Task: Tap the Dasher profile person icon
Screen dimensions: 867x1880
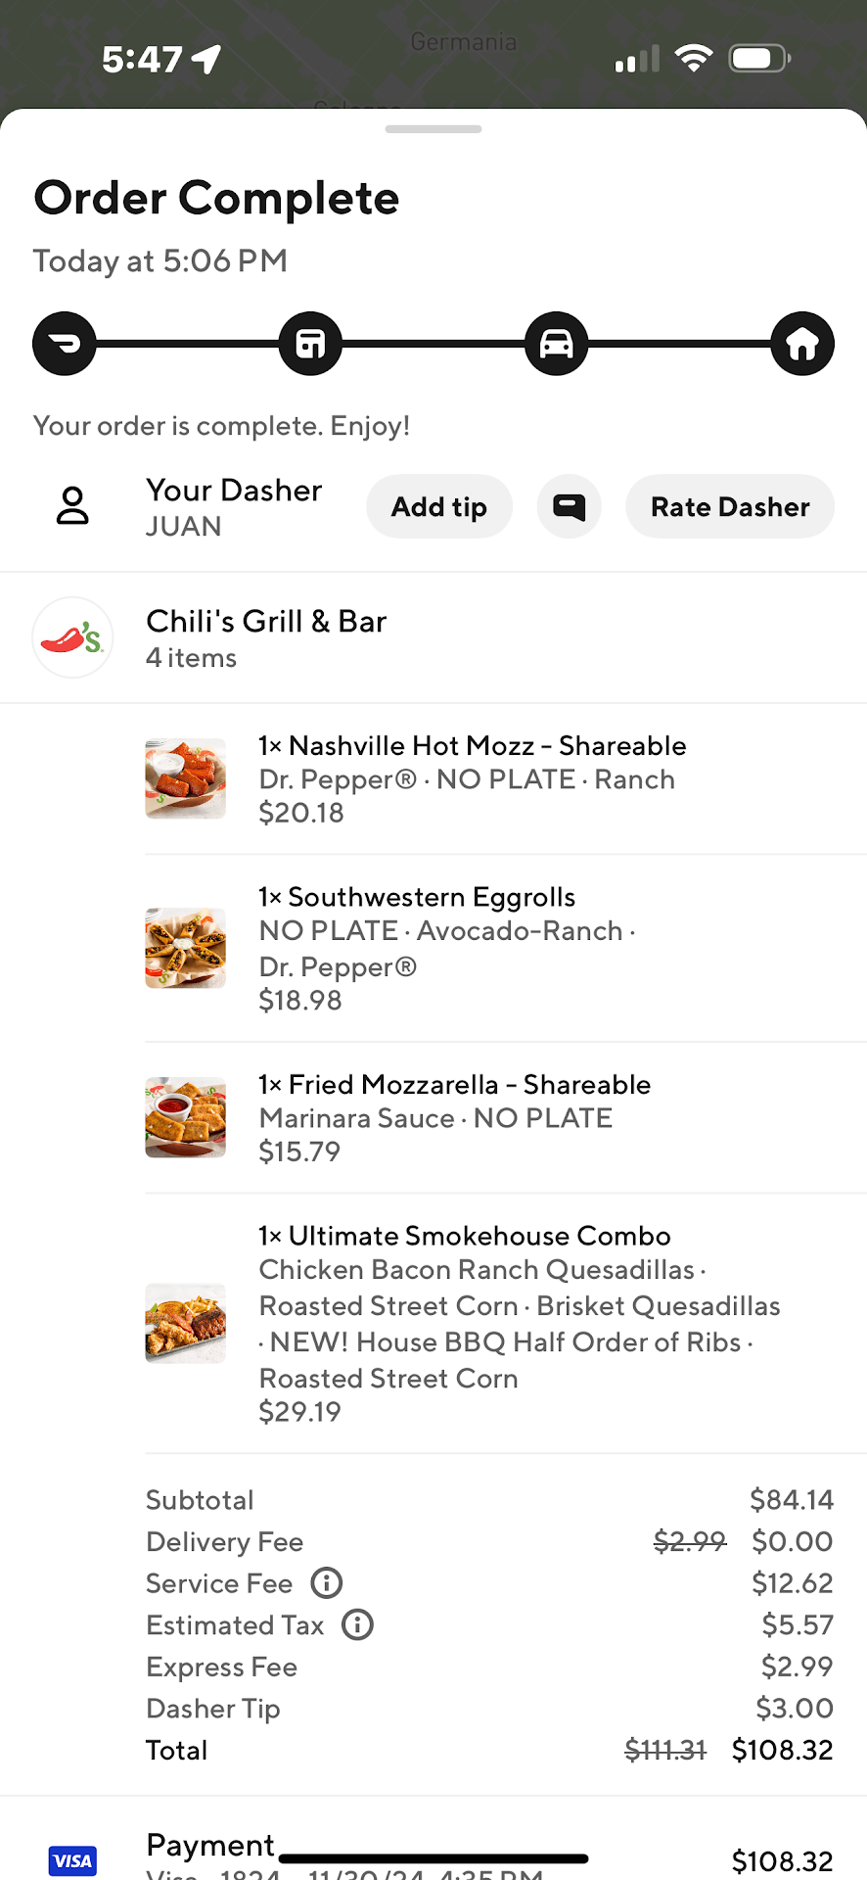Action: 72,506
